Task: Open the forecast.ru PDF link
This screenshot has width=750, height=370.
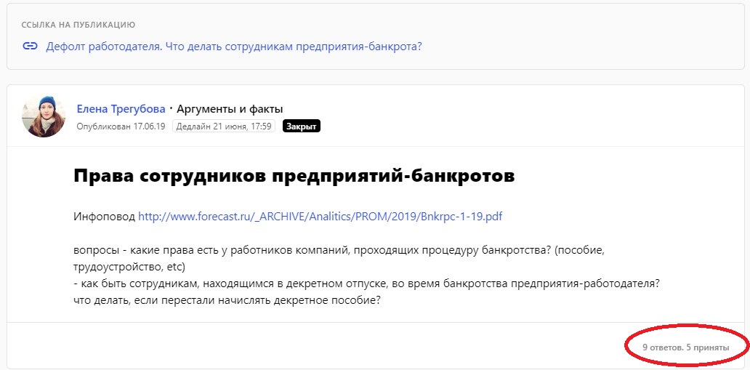Action: coord(320,217)
